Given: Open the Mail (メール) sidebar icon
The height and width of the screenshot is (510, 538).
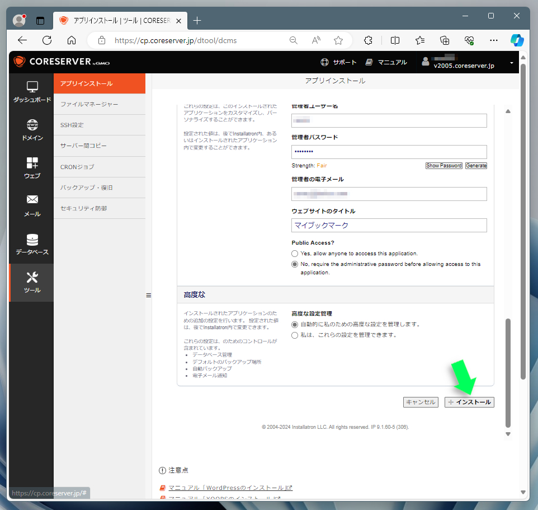Looking at the screenshot, I should pyautogui.click(x=32, y=206).
